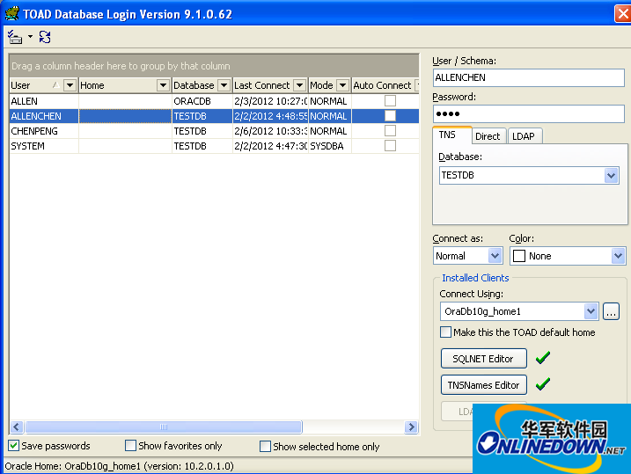Image resolution: width=631 pixels, height=474 pixels.
Task: Click in the User / Schema field
Action: 528,77
